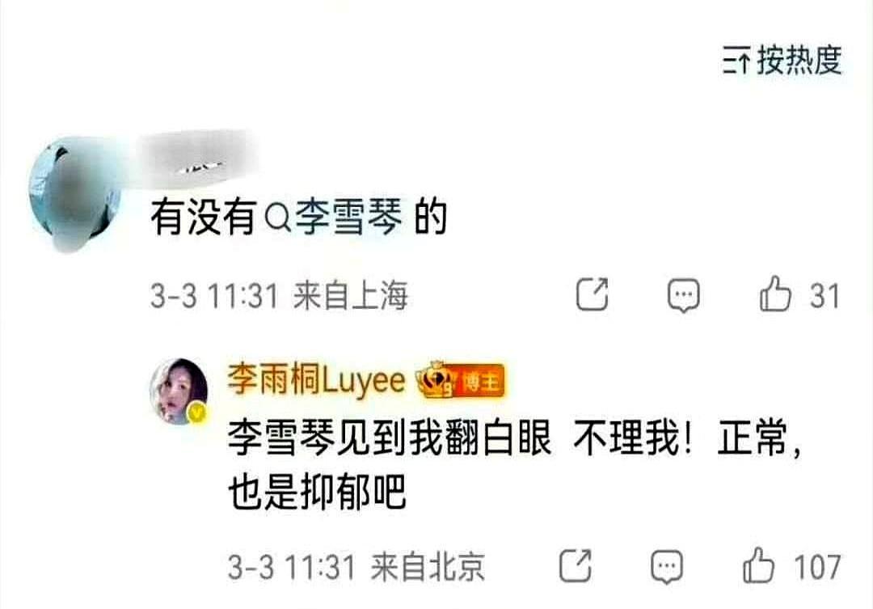
Task: Click the crown membership badge icon
Action: 436,380
